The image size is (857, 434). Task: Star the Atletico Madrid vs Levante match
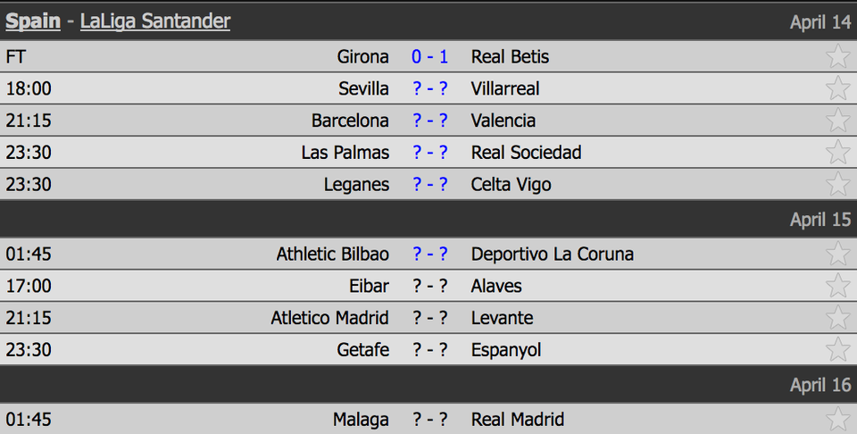(x=837, y=318)
